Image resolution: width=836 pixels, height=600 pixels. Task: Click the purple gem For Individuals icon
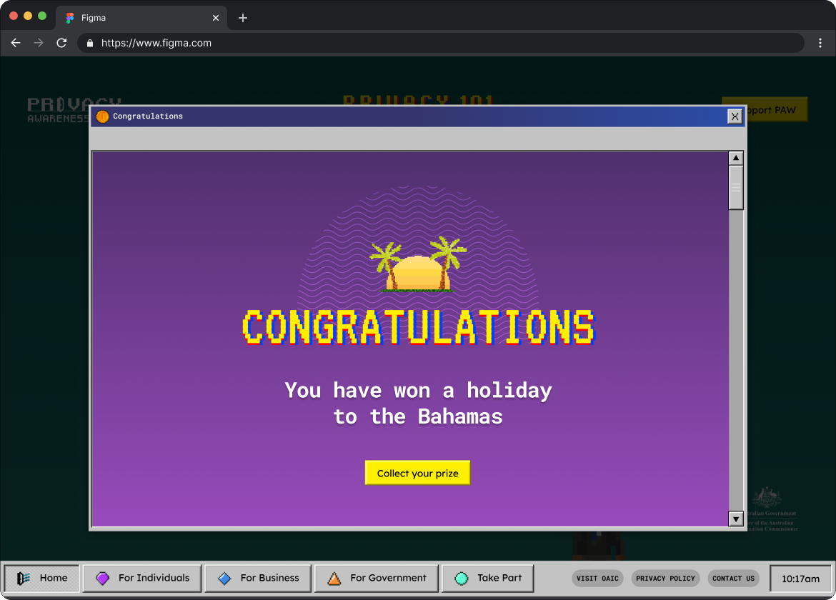click(104, 579)
